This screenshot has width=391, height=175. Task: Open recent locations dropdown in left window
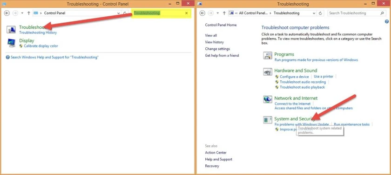(22, 13)
